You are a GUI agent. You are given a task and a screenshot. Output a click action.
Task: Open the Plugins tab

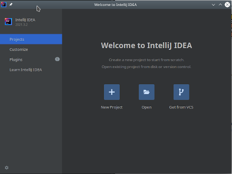31,60
